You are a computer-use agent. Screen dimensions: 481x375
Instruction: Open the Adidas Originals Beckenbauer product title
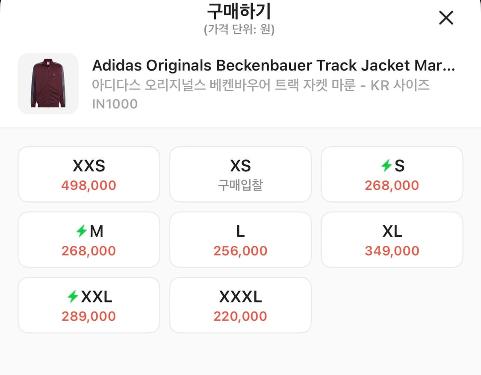click(274, 66)
